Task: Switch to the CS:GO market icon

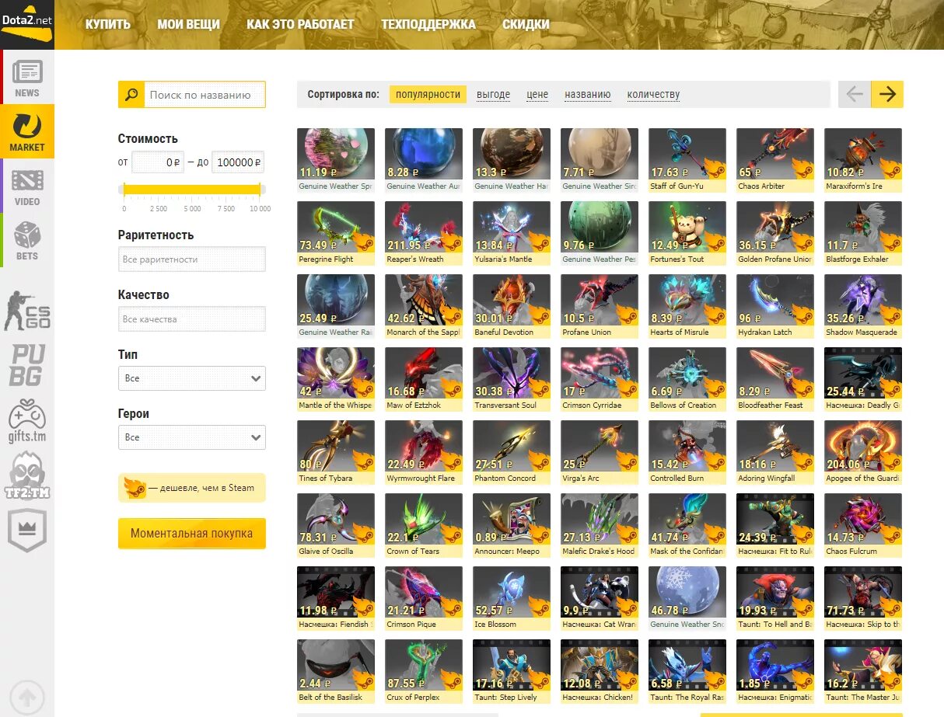Action: [x=27, y=310]
